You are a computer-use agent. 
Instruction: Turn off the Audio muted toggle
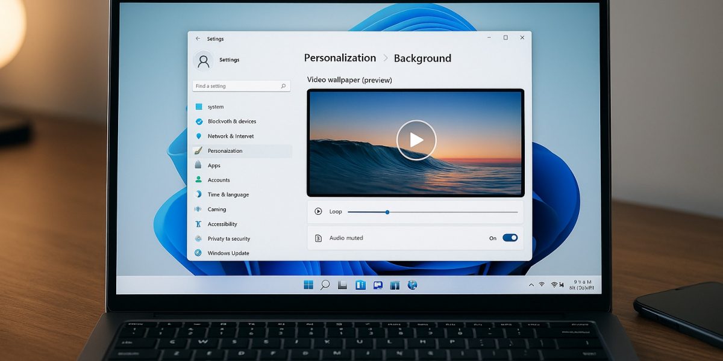510,238
